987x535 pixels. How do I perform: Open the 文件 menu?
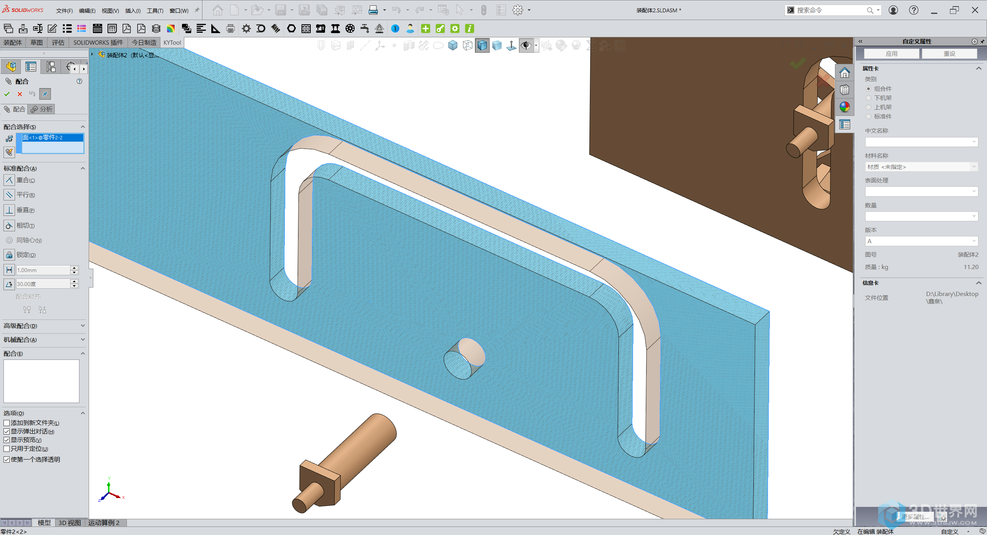[64, 10]
